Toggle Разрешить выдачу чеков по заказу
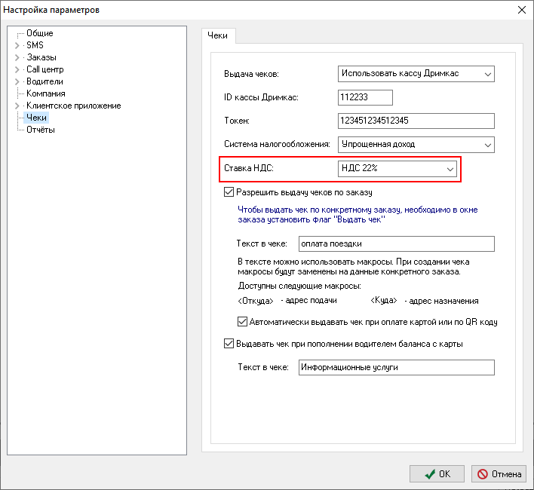Image resolution: width=534 pixels, height=490 pixels. click(x=229, y=192)
